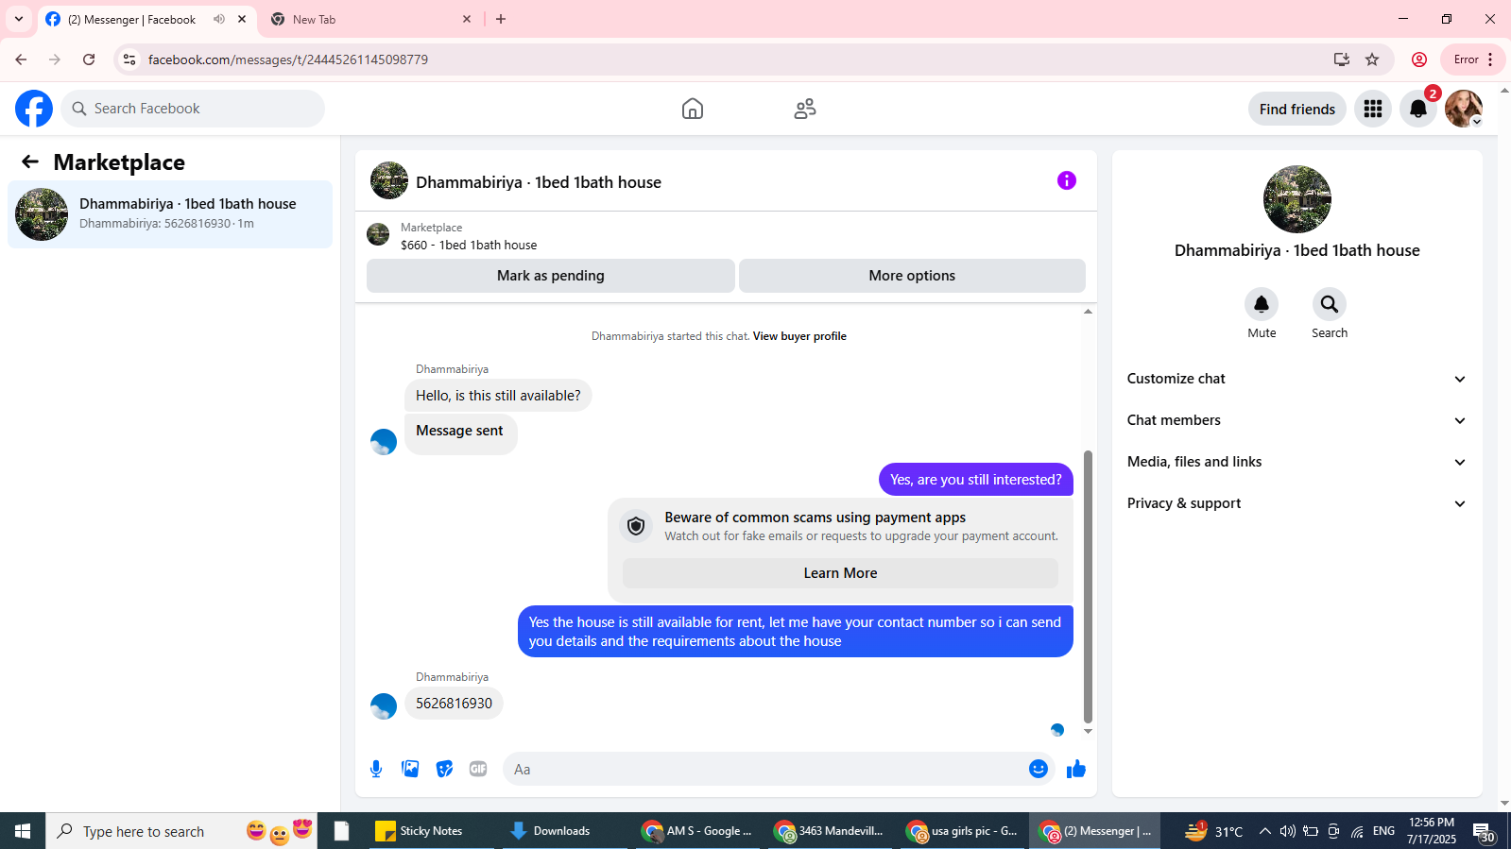Open the Windows Start menu

23,831
